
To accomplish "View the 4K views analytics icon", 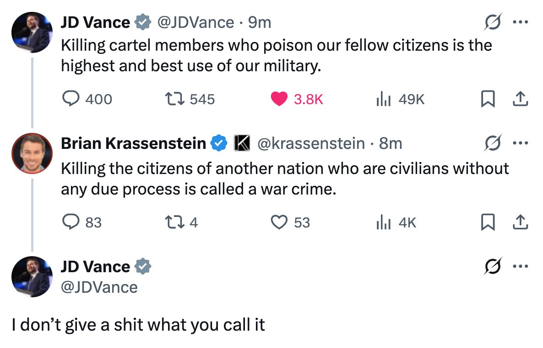I will coord(383,222).
